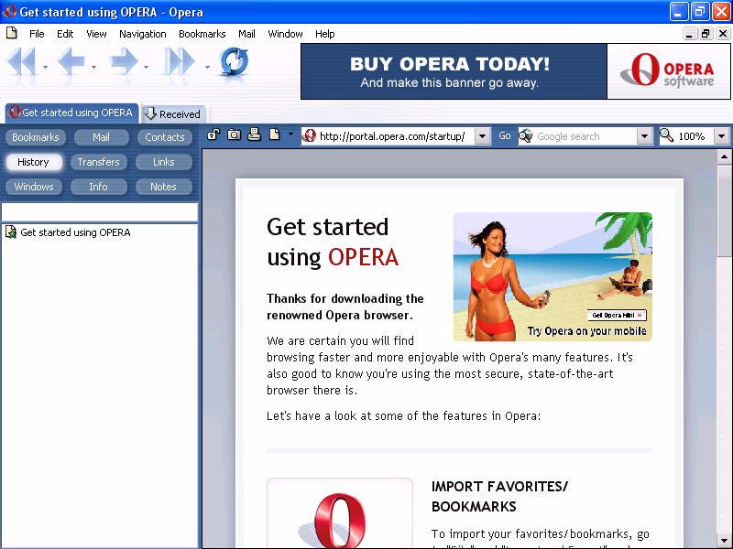Click the vertical scrollbar thumb
Viewport: 733px width, 549px height.
pyautogui.click(x=724, y=210)
